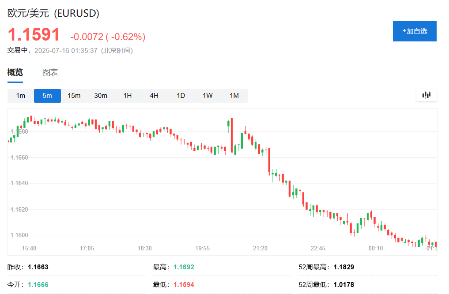Click the 52周最低 value 1.0178
Image resolution: width=449 pixels, height=294 pixels.
(x=344, y=285)
